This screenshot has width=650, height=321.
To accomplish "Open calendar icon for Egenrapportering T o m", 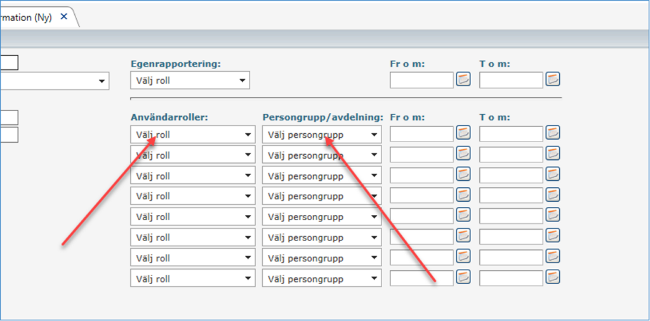I will point(553,79).
